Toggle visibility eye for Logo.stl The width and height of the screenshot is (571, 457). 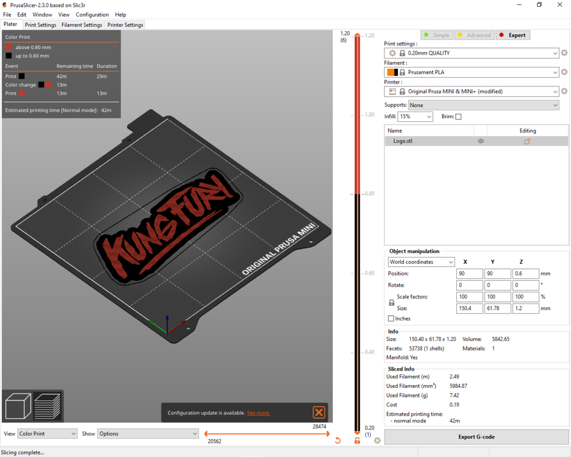click(481, 141)
